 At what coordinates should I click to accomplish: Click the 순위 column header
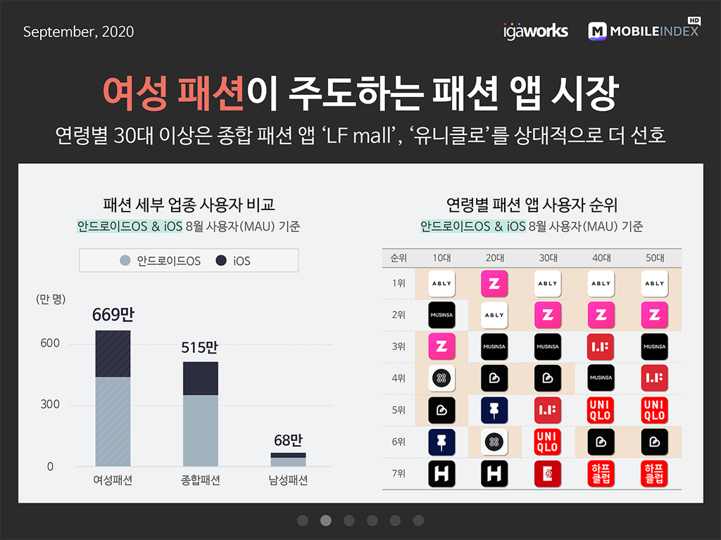[399, 258]
